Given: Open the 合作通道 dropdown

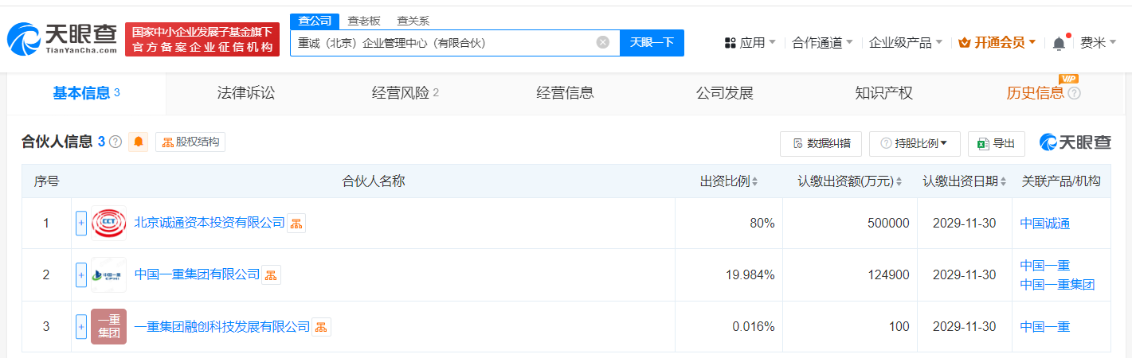Looking at the screenshot, I should point(822,43).
